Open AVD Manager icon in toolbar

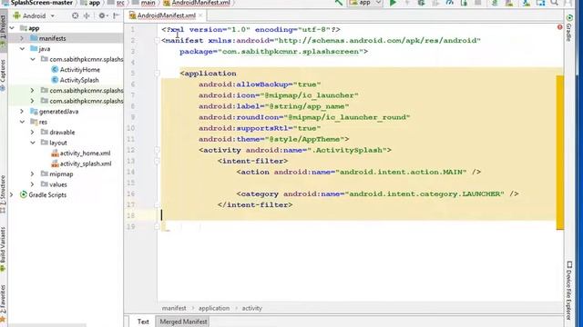point(509,3)
